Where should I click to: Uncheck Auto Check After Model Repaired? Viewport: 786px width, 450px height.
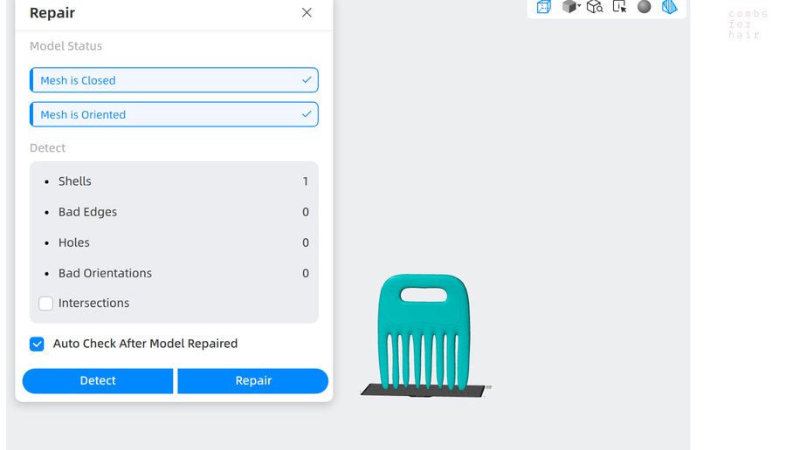37,344
